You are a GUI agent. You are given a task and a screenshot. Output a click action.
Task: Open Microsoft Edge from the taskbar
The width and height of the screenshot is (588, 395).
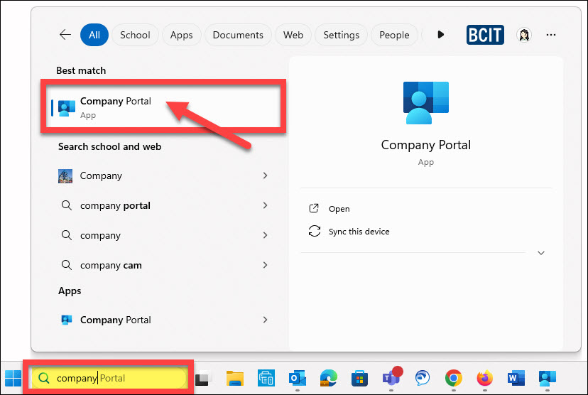[x=329, y=378]
